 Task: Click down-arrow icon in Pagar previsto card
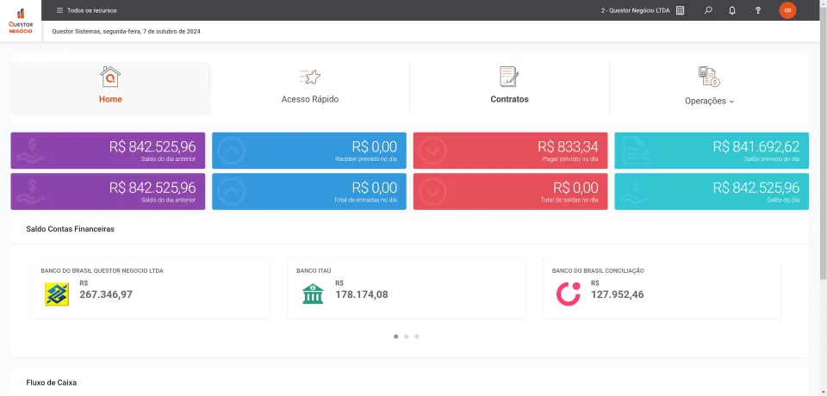pyautogui.click(x=432, y=151)
